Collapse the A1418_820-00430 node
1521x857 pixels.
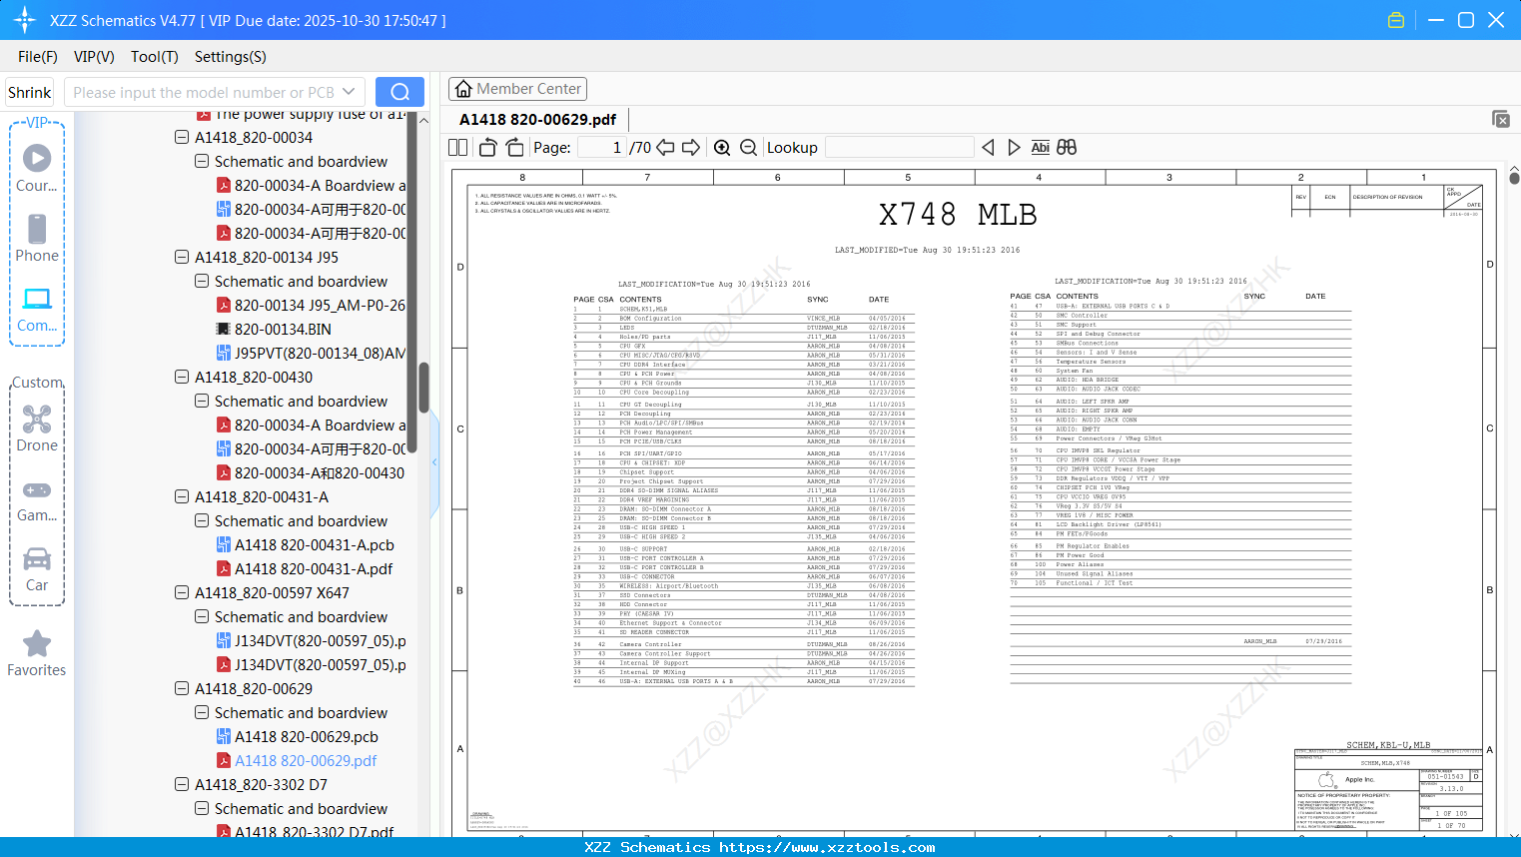pyautogui.click(x=182, y=378)
